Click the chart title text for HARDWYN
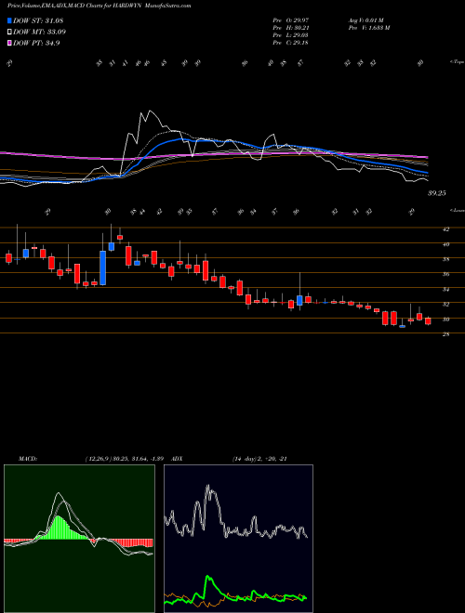This screenshot has width=465, height=613. click(100, 7)
